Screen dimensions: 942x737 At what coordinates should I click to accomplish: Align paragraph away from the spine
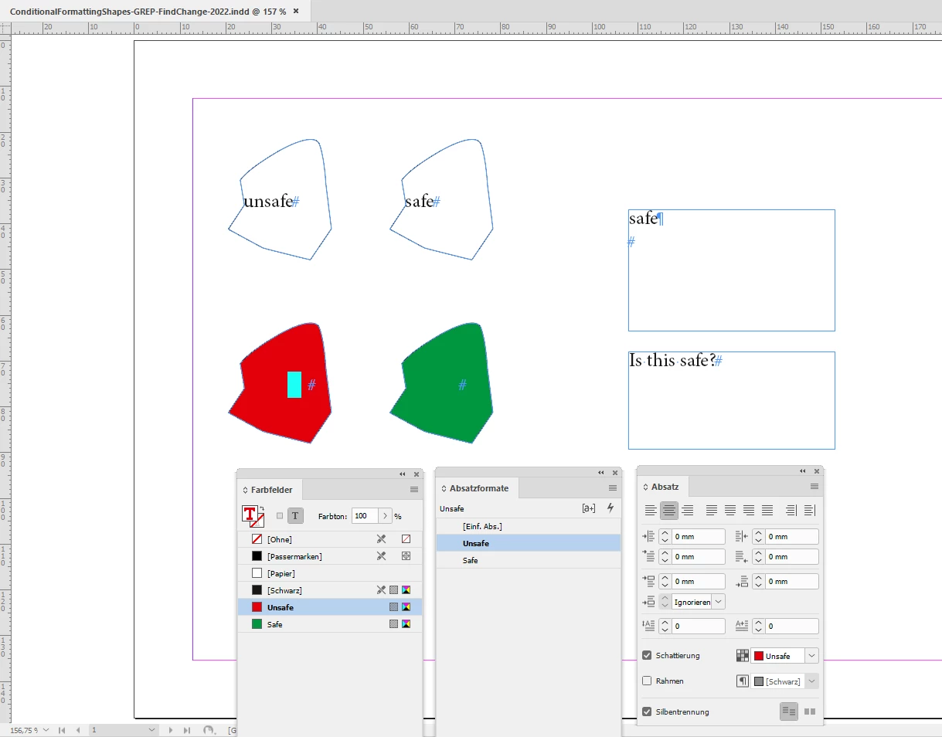pyautogui.click(x=809, y=510)
